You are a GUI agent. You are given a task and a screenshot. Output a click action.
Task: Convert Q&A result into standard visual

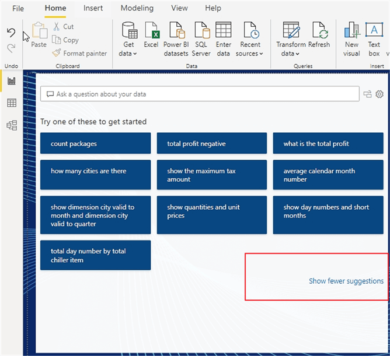pyautogui.click(x=367, y=94)
